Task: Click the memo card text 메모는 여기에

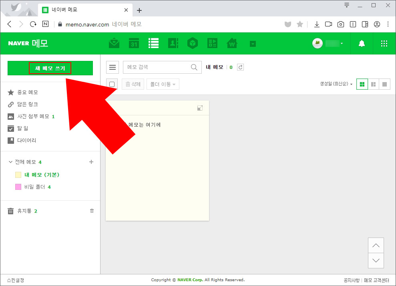Action: (x=145, y=125)
